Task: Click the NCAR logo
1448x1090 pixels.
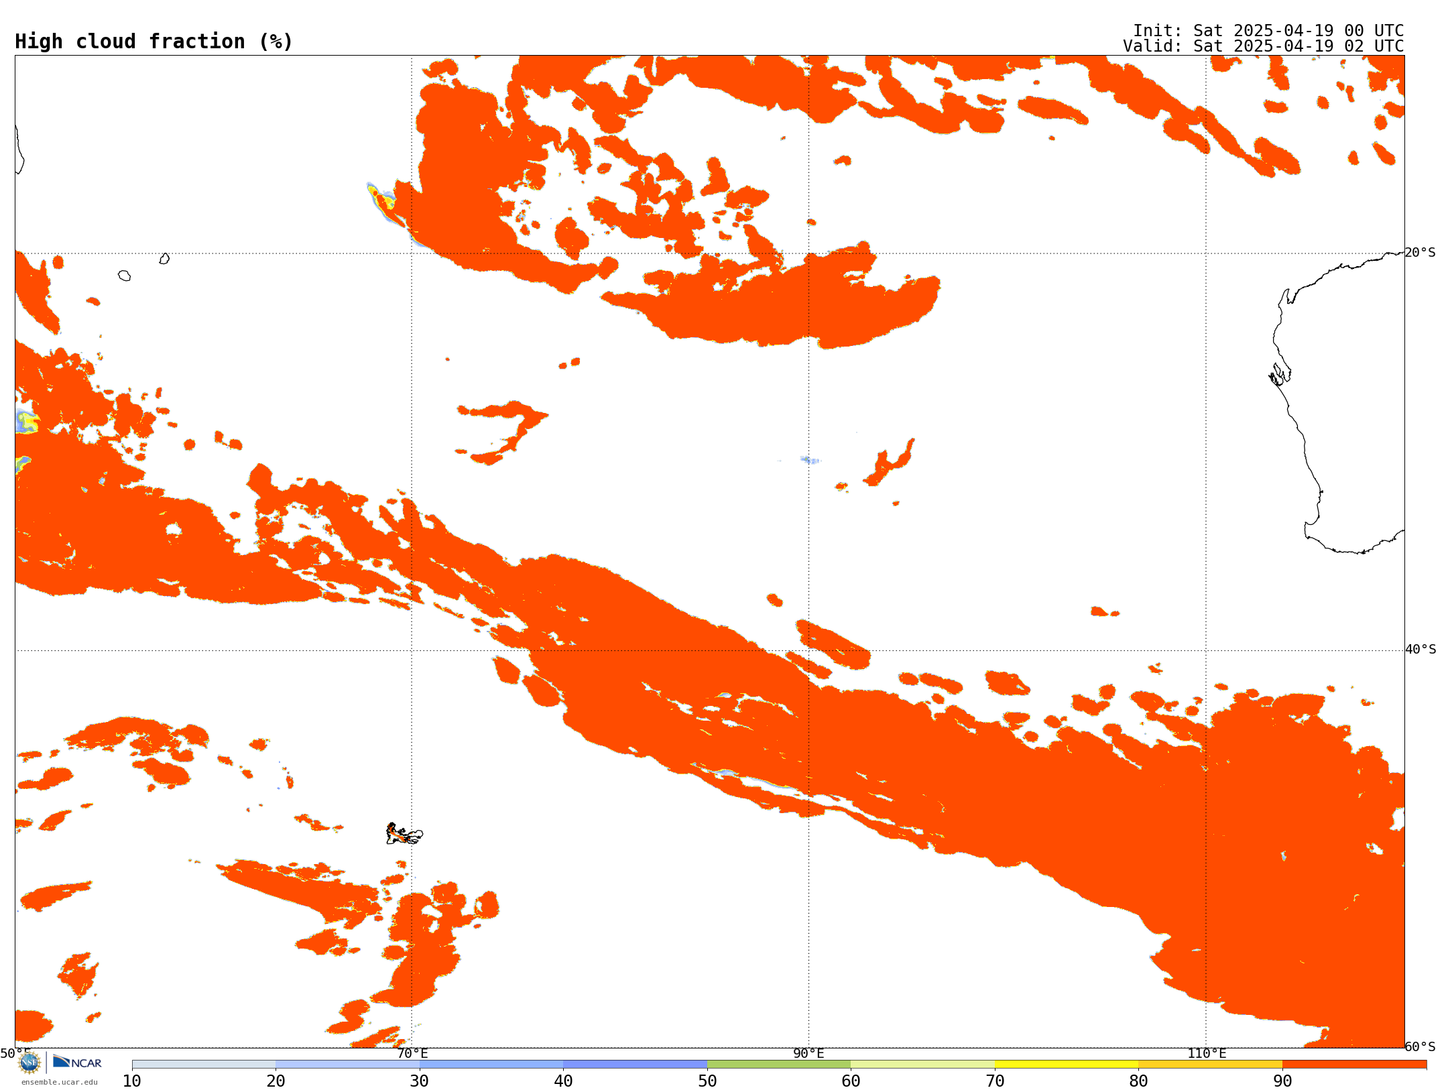Action: coord(77,1062)
